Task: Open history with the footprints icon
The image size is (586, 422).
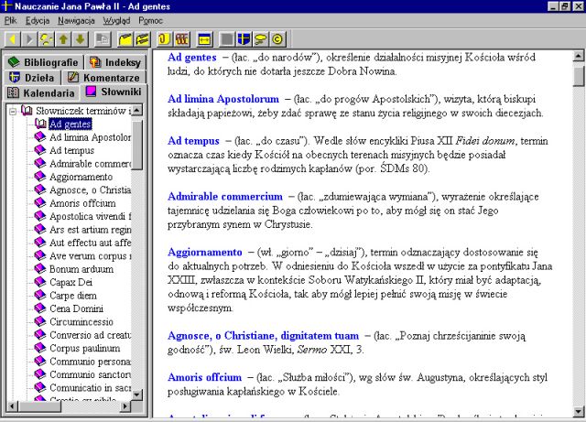Action: coord(47,38)
